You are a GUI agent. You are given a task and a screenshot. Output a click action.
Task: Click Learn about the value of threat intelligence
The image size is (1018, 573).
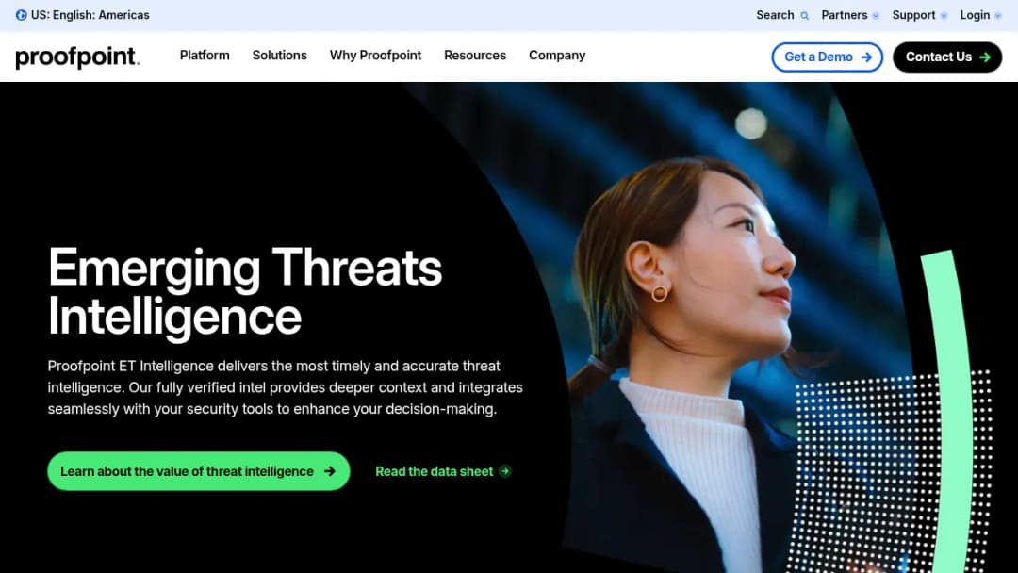199,471
